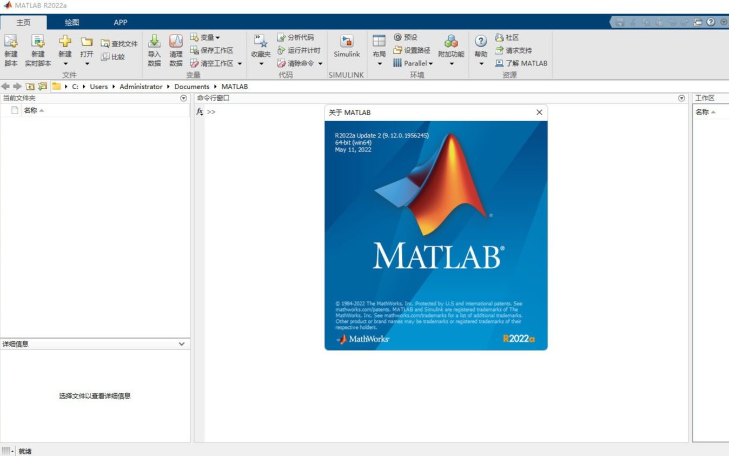Click 比较 (Compare)
The height and width of the screenshot is (456, 729).
113,56
